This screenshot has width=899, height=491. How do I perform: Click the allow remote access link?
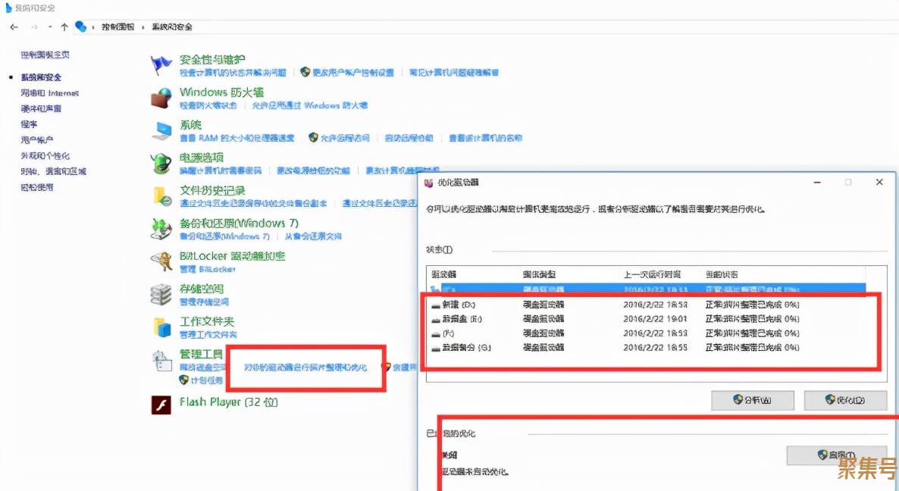pos(344,138)
